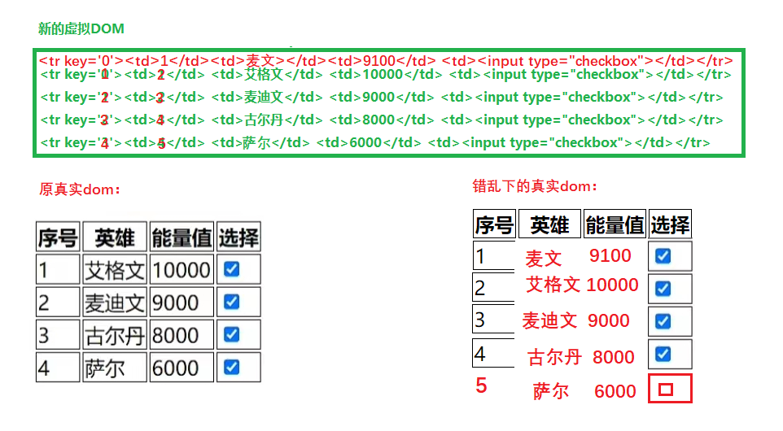The image size is (783, 431).
Task: Toggle the 古尔丹 8000 checkbox in 错乱下的真实dom table
Action: (x=663, y=355)
